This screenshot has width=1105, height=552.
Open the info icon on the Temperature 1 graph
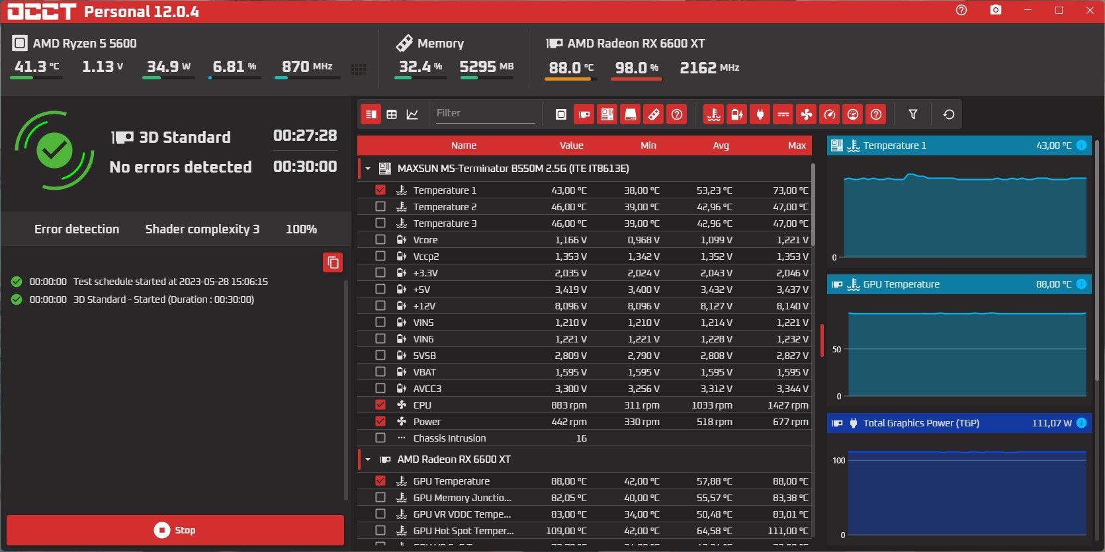[x=1081, y=145]
